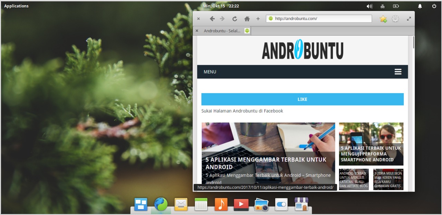Image resolution: width=442 pixels, height=215 pixels.
Task: Open the Music app from the dock
Action: click(221, 204)
